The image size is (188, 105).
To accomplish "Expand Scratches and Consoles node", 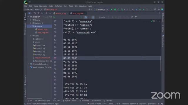I will point(28,67).
